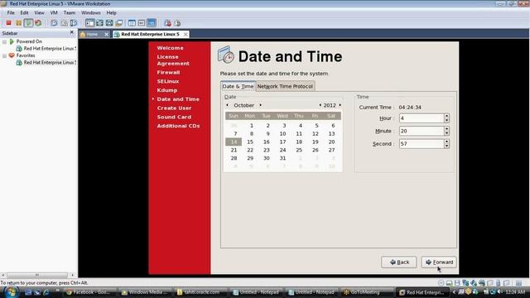The height and width of the screenshot is (298, 530).
Task: Click the Back button
Action: pyautogui.click(x=399, y=262)
